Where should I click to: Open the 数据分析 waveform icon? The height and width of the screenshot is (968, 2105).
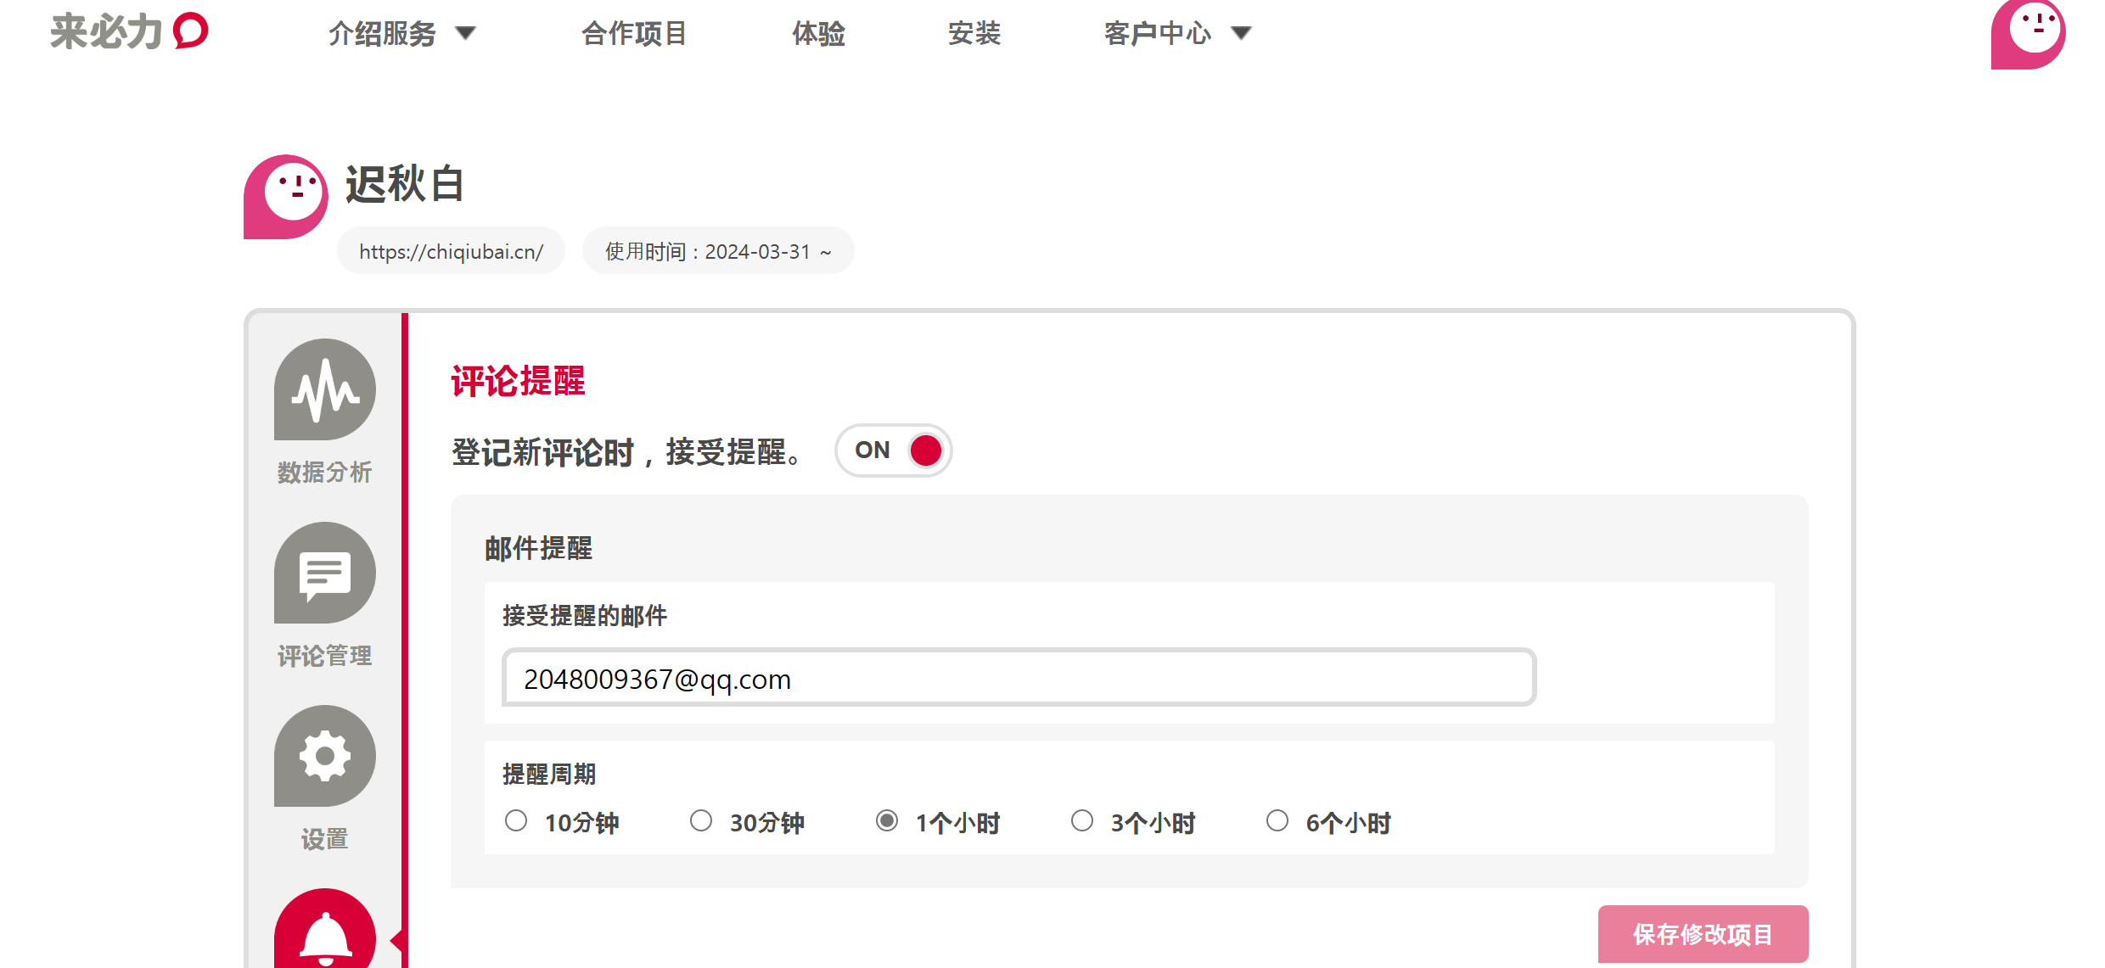tap(324, 390)
